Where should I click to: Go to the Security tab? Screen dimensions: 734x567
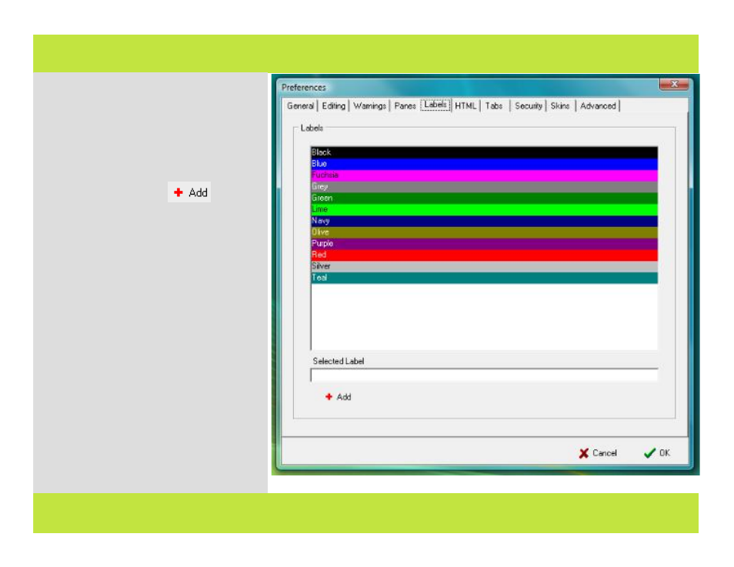tap(528, 106)
